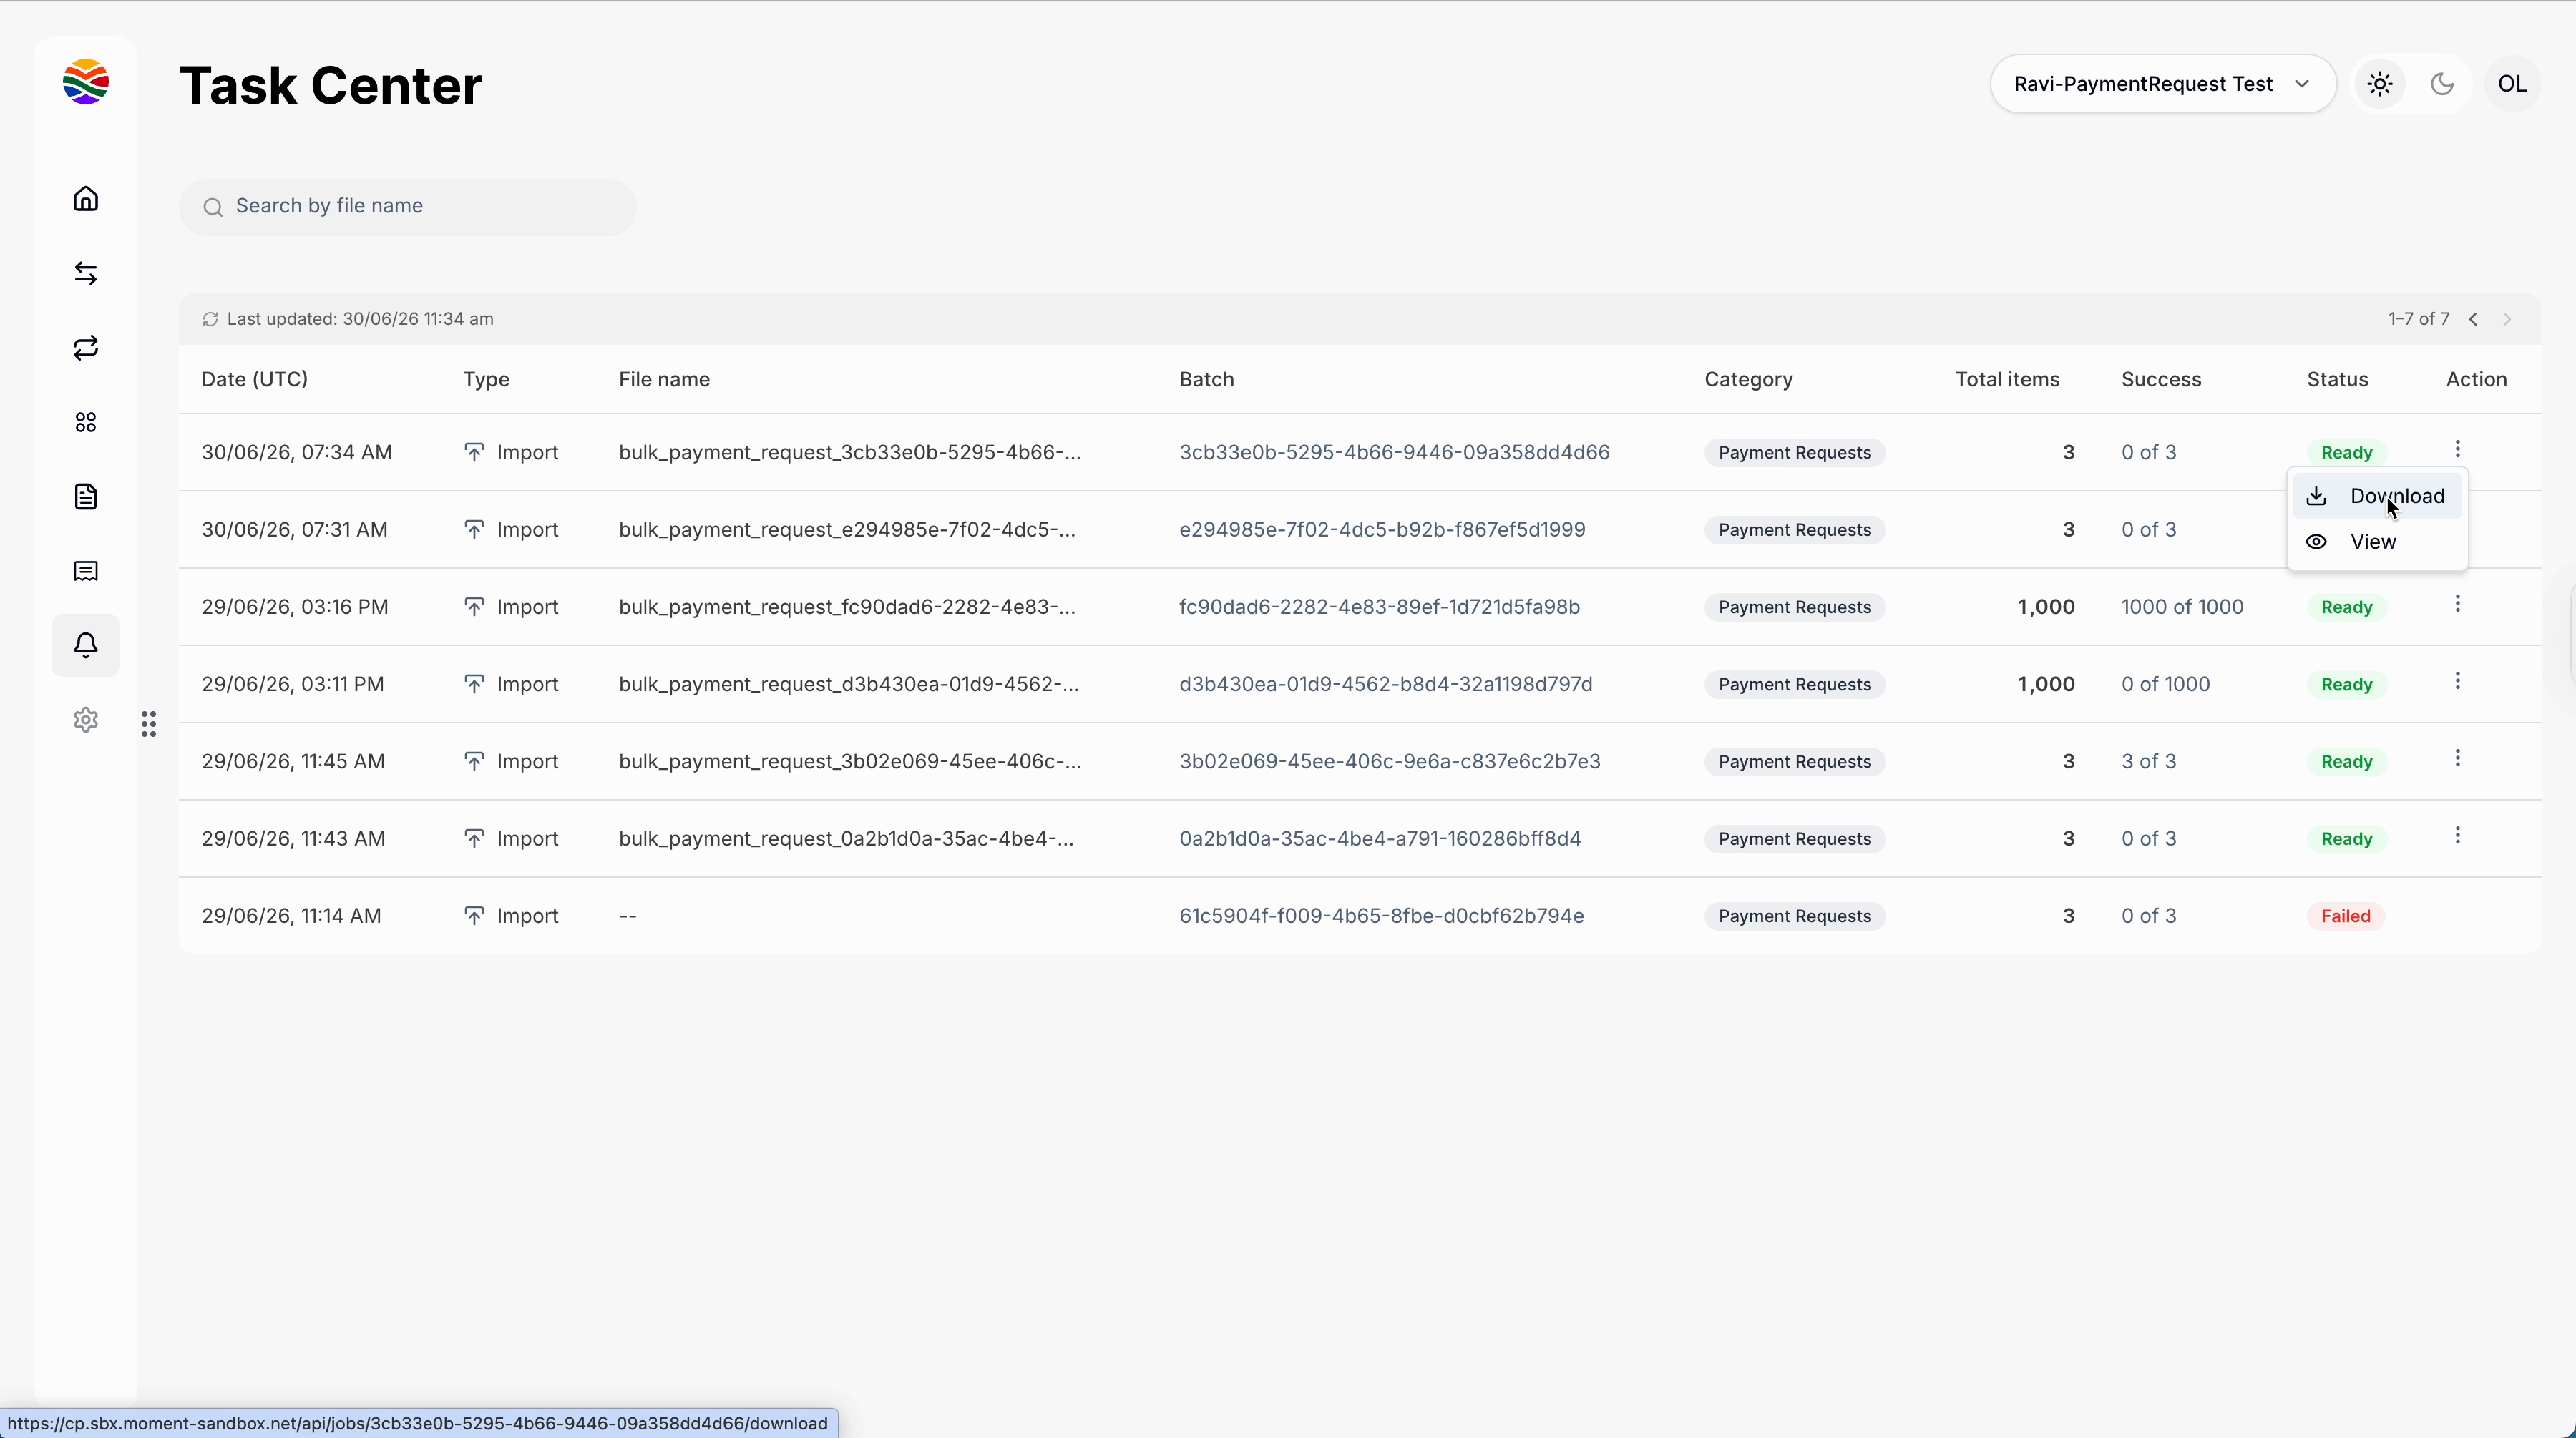This screenshot has width=2576, height=1438.
Task: Click Import icon in 07:31 AM row
Action: [x=474, y=529]
